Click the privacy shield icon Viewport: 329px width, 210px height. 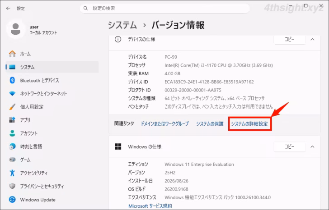[x=12, y=186]
